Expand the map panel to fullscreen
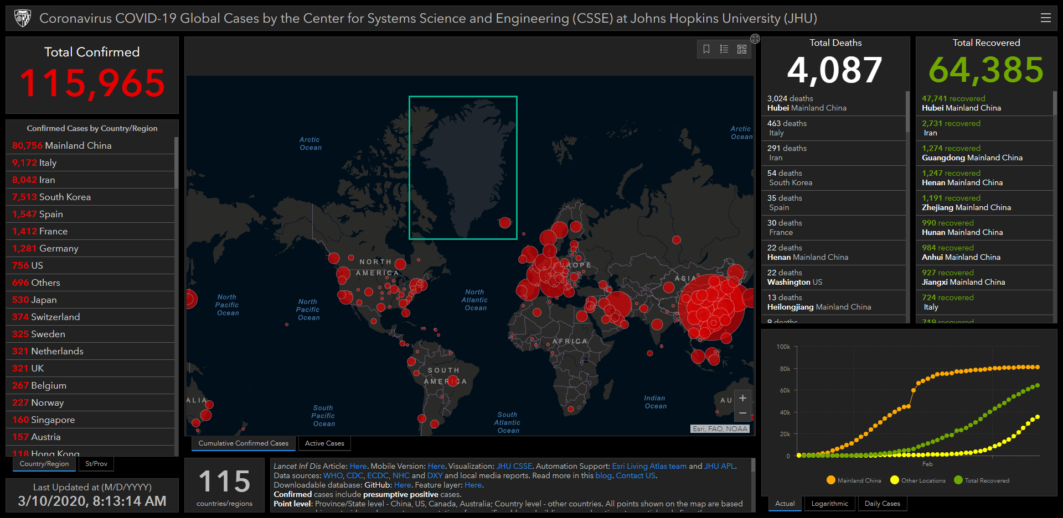Screen dimensions: 1063x518 [755, 39]
